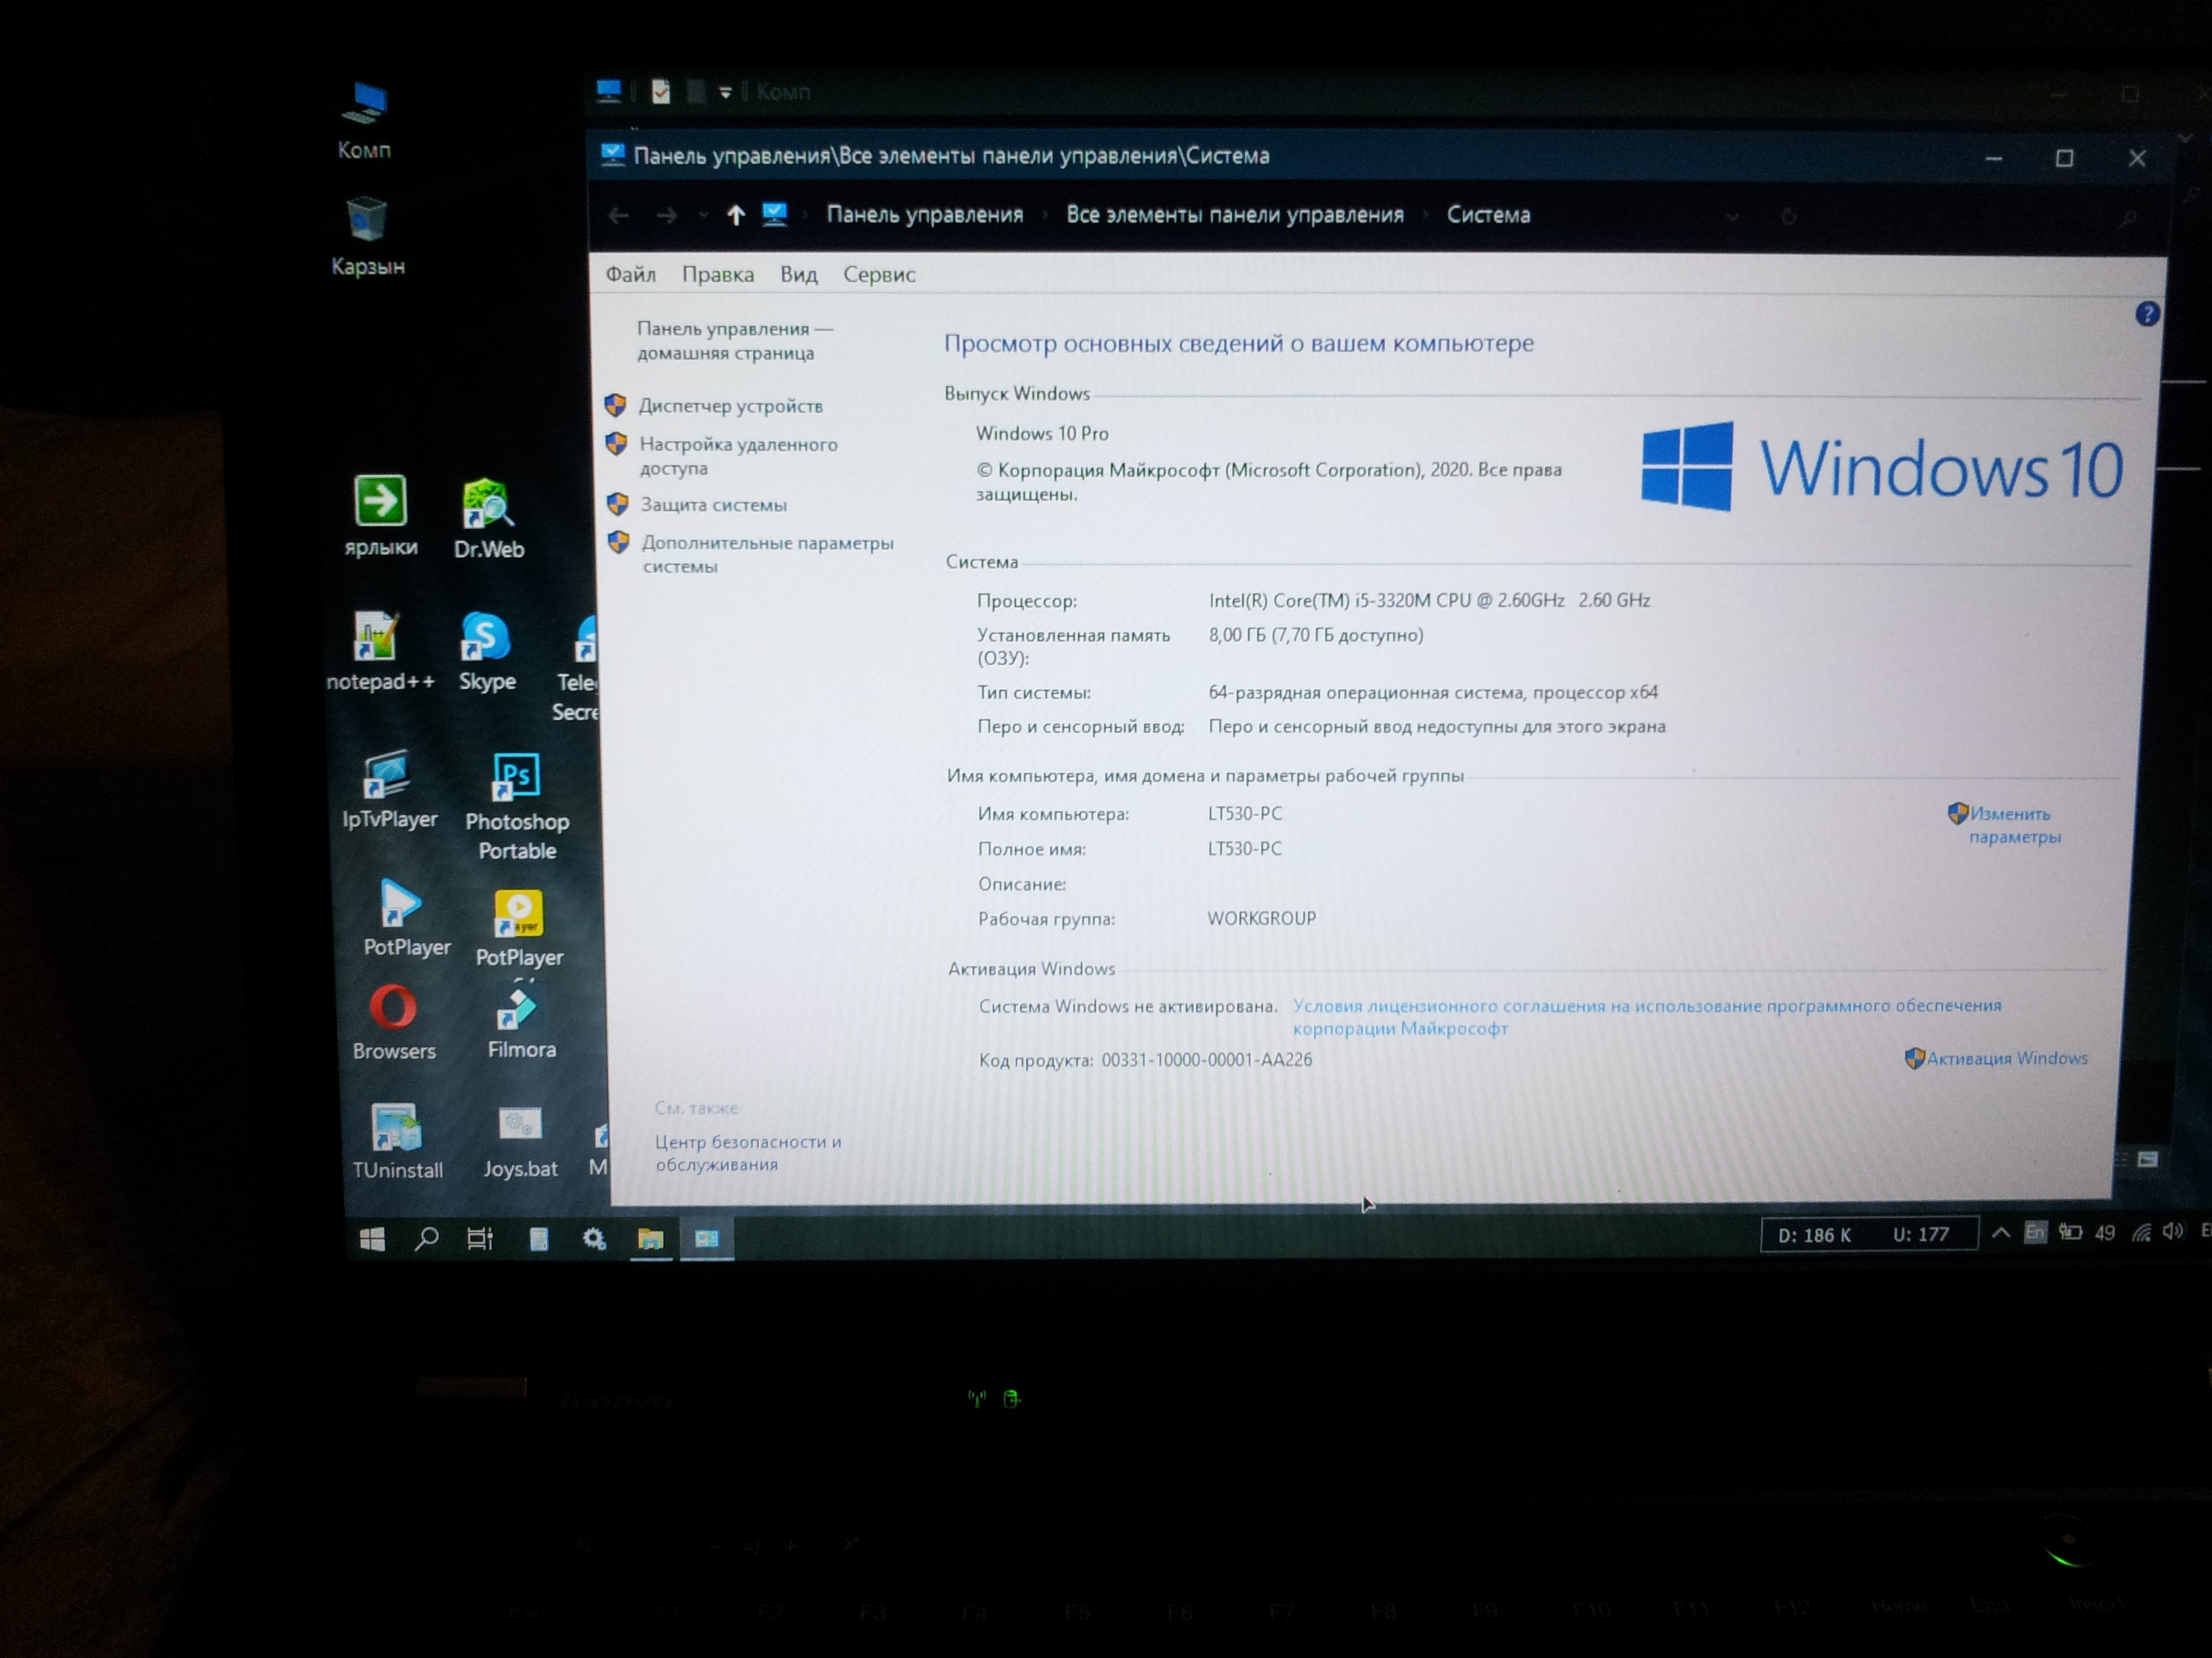This screenshot has height=1658, width=2212.
Task: Open the Карзын recycle bin icon
Action: [367, 237]
